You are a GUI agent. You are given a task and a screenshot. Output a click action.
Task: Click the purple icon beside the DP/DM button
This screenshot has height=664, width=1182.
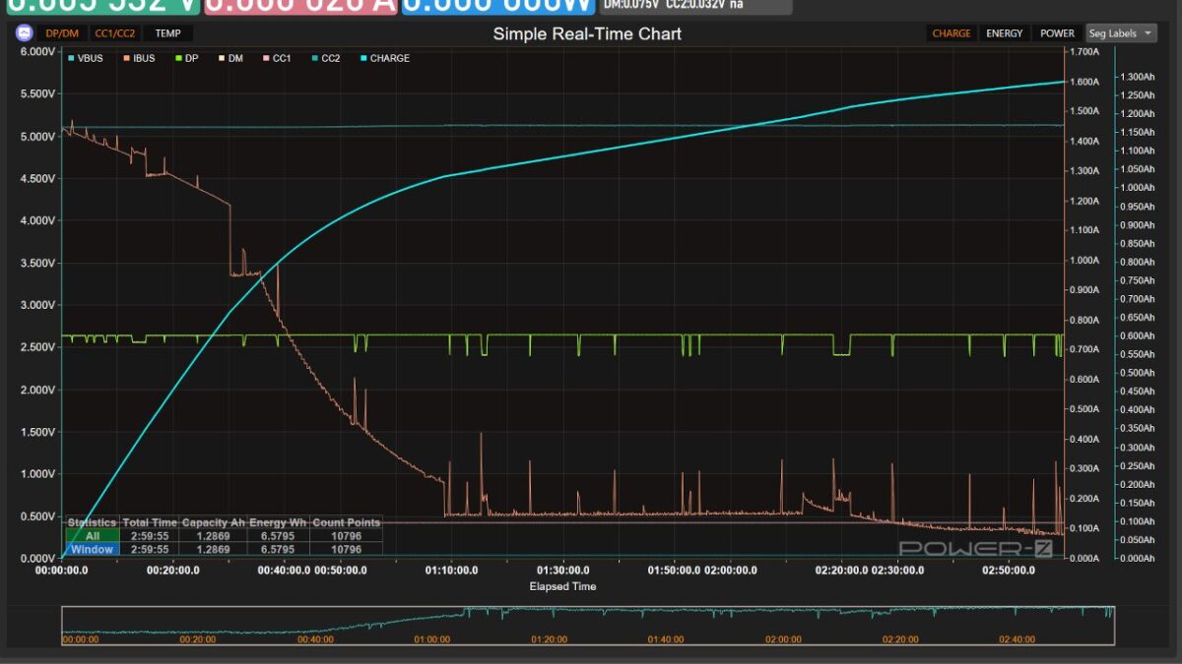(24, 33)
